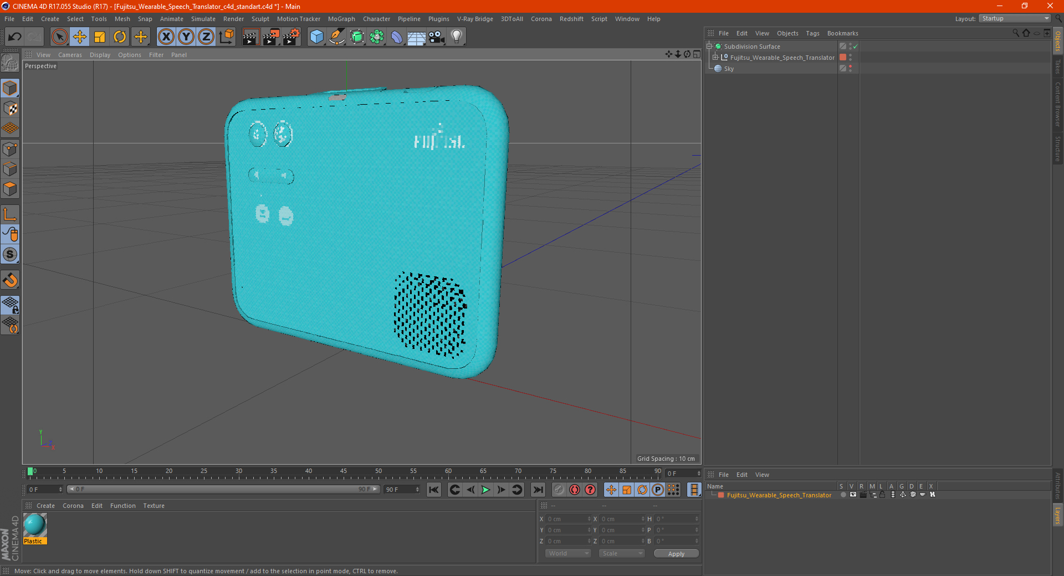Click Fujitsu object's red layer swatch

coord(843,58)
